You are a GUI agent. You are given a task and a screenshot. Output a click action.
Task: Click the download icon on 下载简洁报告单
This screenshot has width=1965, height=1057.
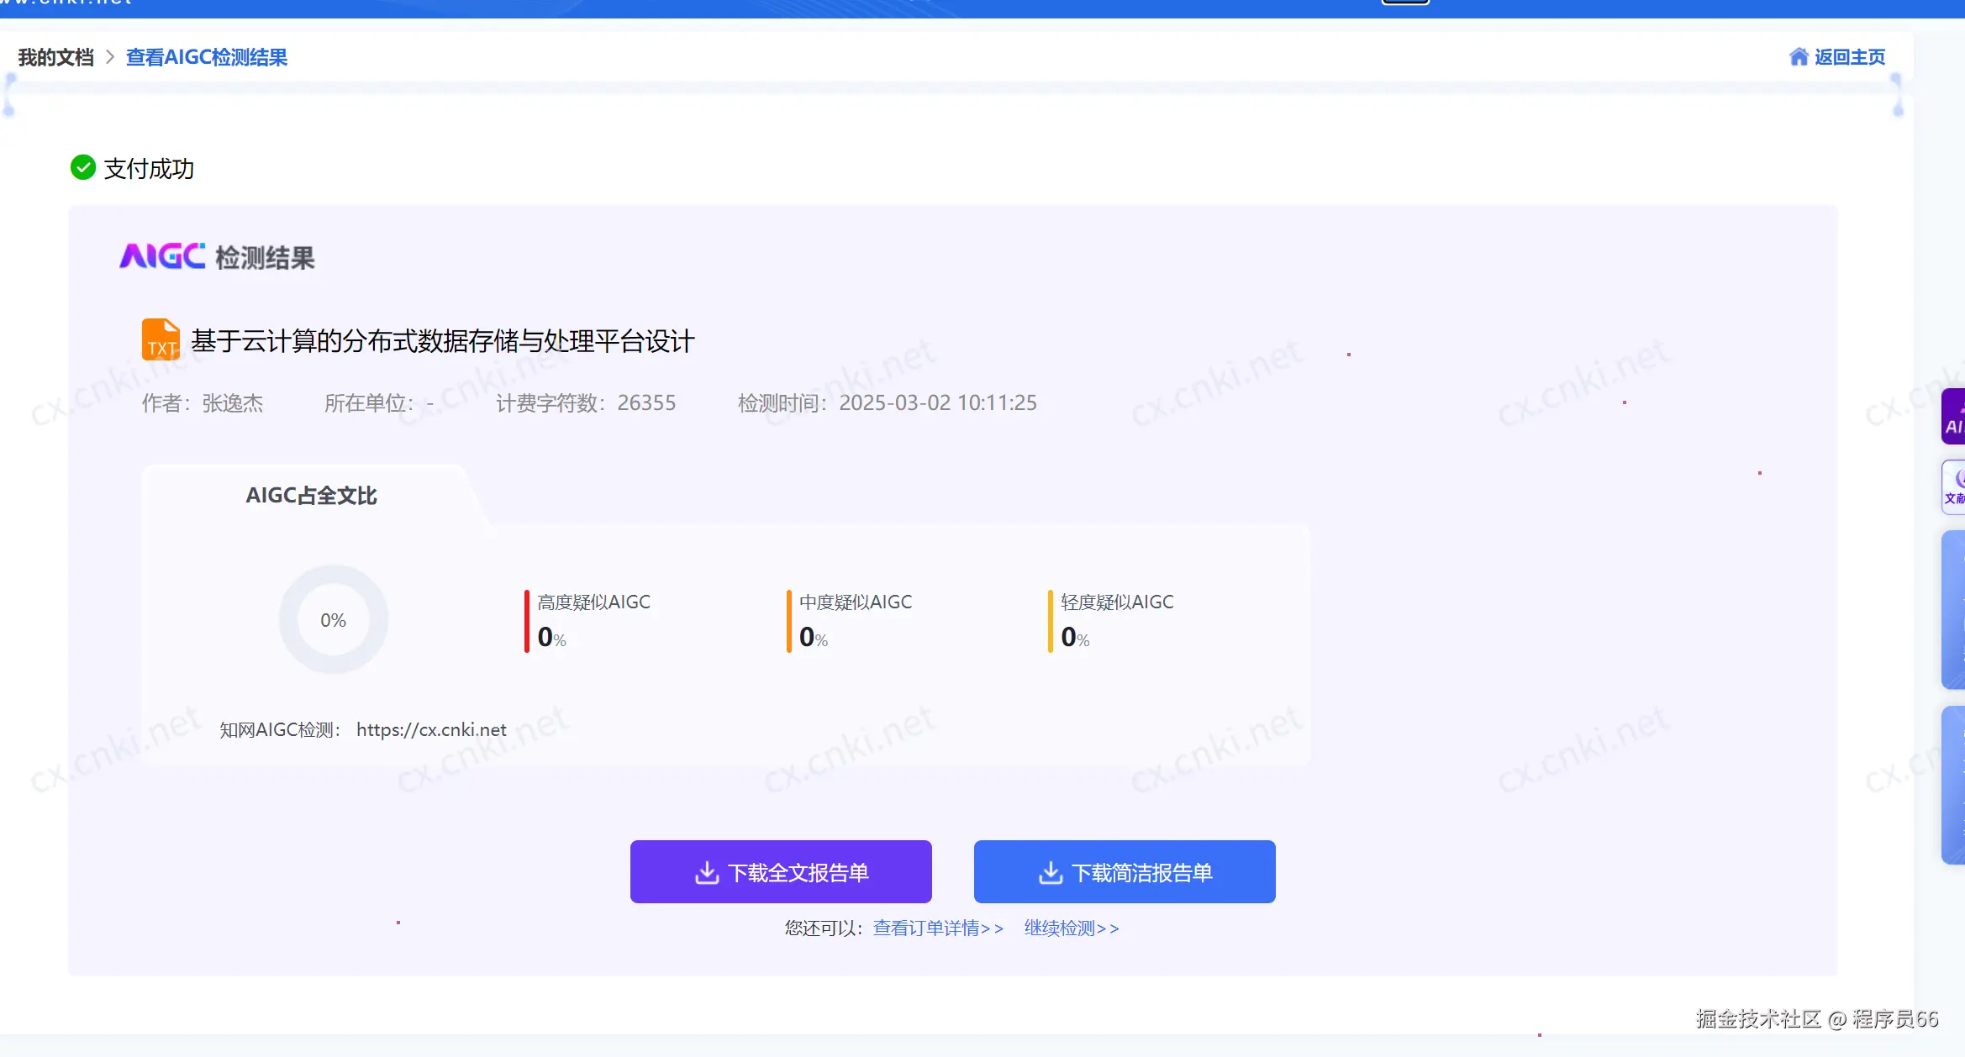point(1051,873)
